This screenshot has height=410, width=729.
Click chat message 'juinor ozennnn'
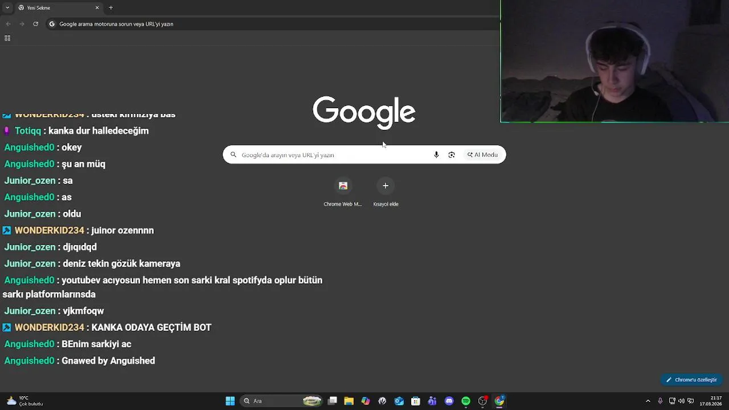122,230
